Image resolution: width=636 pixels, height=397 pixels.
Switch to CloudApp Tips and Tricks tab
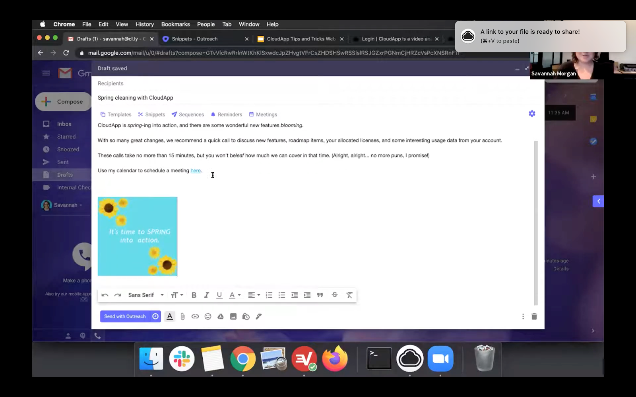click(300, 39)
